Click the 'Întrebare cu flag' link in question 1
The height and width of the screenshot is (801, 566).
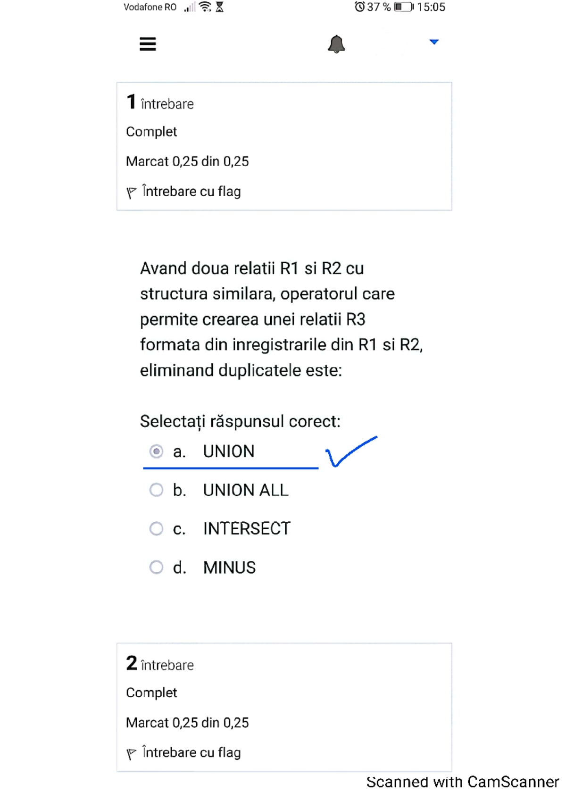191,192
